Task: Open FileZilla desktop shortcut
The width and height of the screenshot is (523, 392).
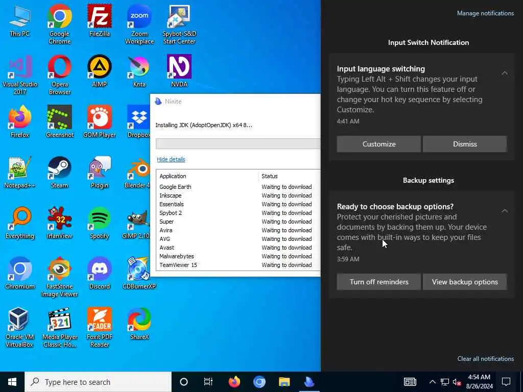Action: [100, 20]
